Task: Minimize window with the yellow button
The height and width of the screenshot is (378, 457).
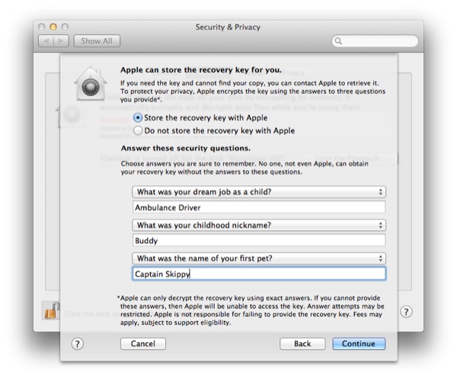Action: [x=53, y=27]
